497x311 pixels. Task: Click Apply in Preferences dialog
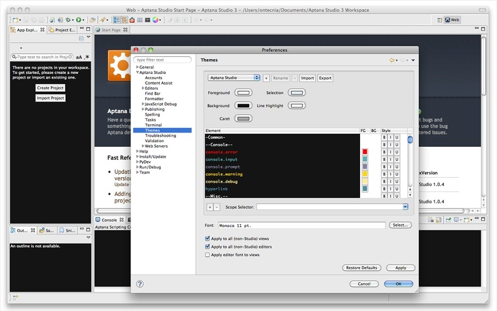point(400,268)
